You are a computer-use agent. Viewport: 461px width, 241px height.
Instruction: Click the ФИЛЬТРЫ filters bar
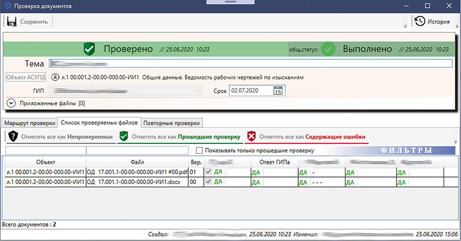click(406, 151)
